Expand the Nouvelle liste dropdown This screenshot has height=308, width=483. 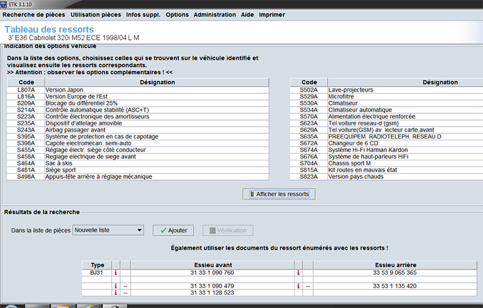point(109,230)
